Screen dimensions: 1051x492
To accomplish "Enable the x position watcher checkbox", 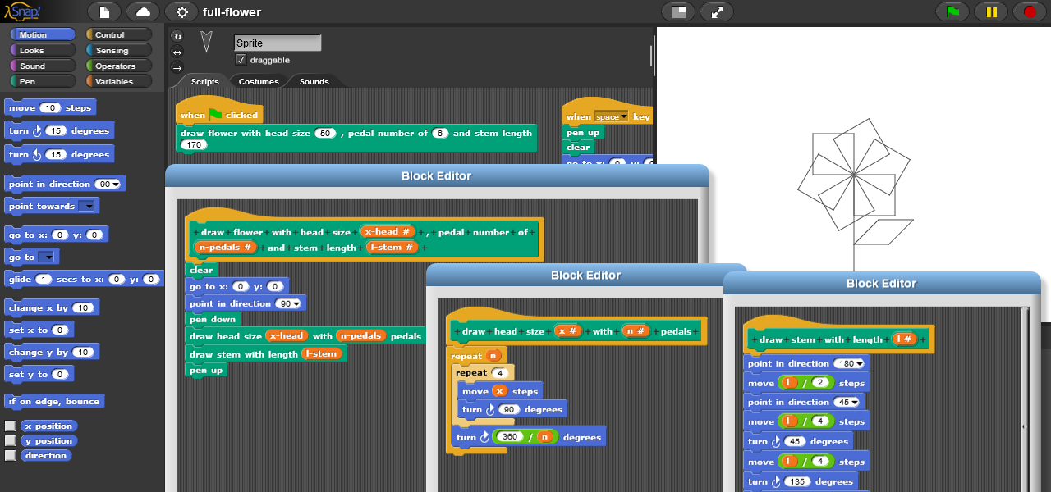I will point(10,426).
